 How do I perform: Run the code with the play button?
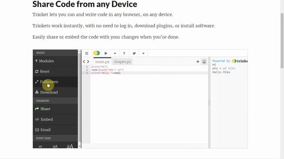106,53
